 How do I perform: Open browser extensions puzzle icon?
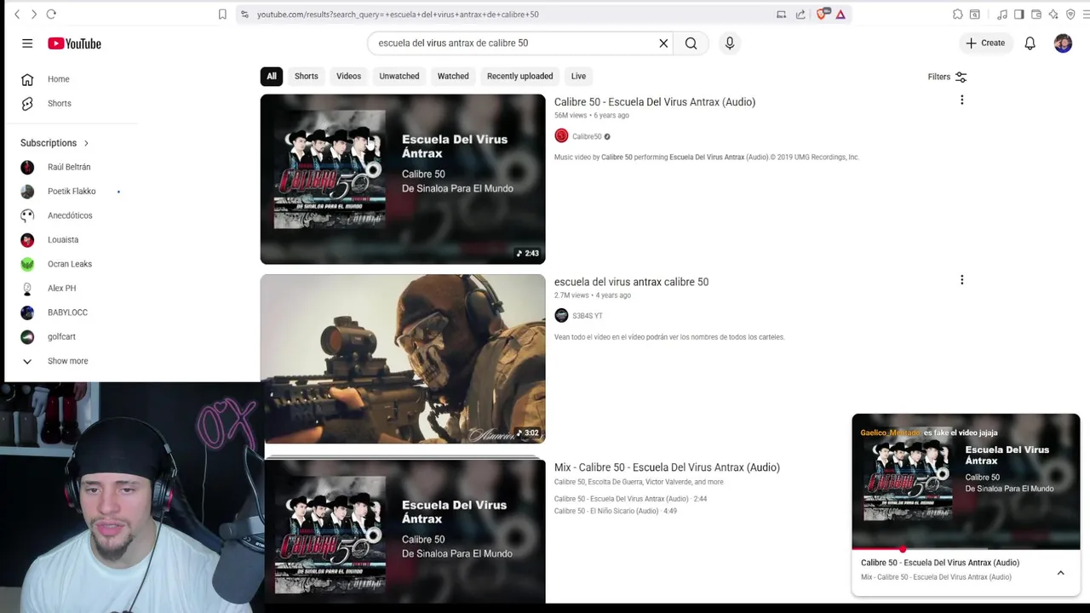(958, 14)
